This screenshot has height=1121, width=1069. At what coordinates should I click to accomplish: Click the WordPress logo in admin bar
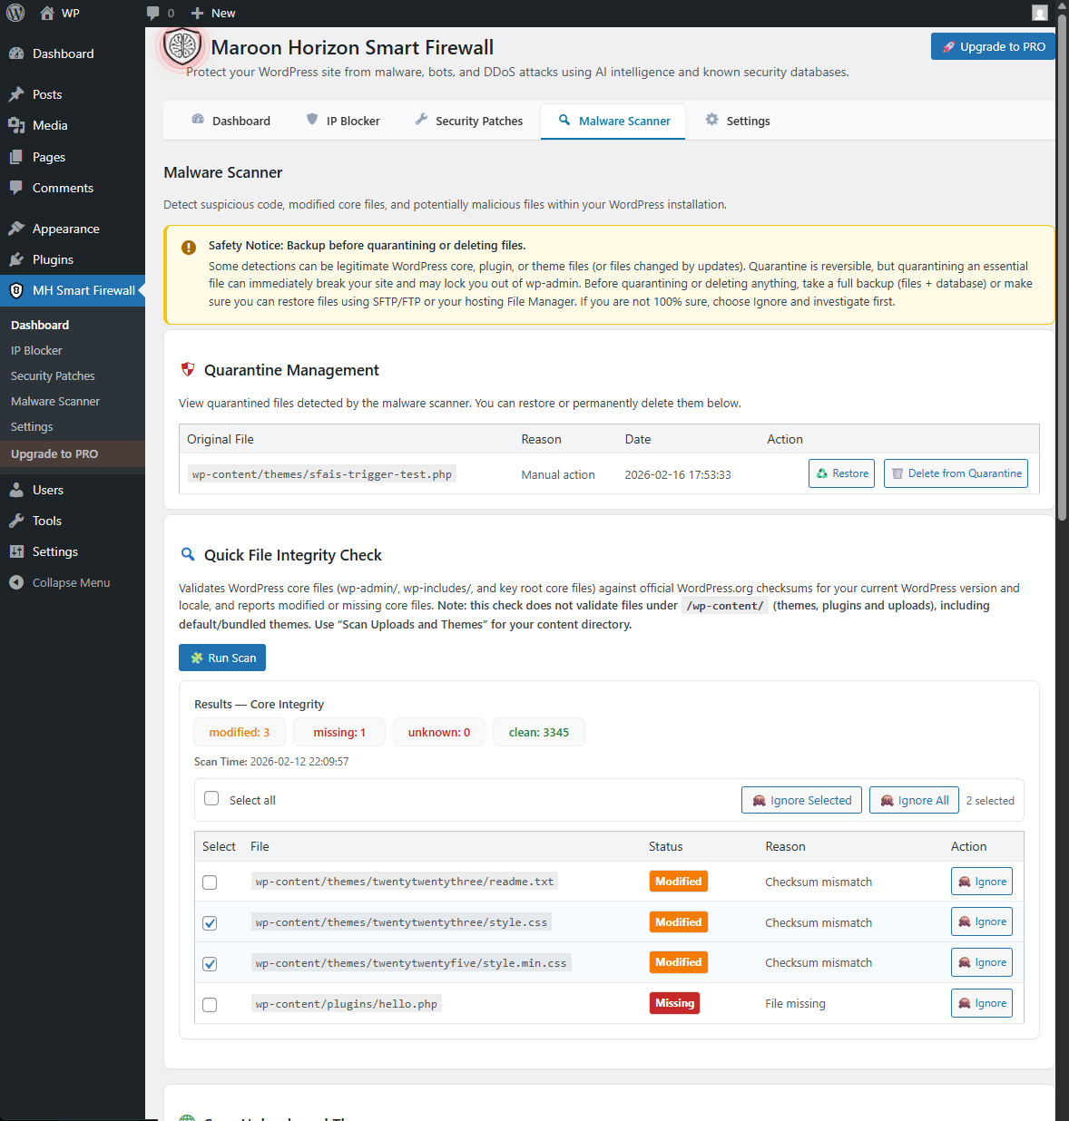(x=15, y=13)
